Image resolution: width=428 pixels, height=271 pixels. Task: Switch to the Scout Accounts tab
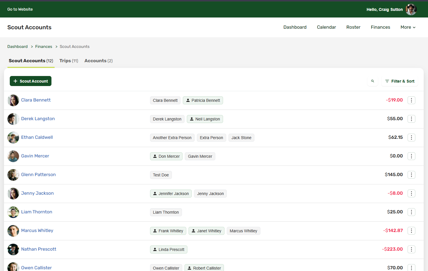(x=31, y=61)
